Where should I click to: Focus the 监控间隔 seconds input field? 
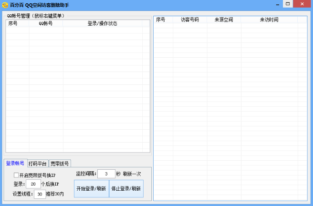coord(106,174)
